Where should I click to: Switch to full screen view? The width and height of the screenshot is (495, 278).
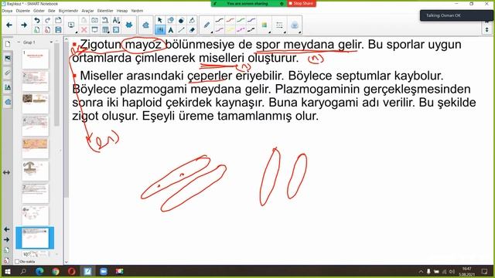(116, 30)
